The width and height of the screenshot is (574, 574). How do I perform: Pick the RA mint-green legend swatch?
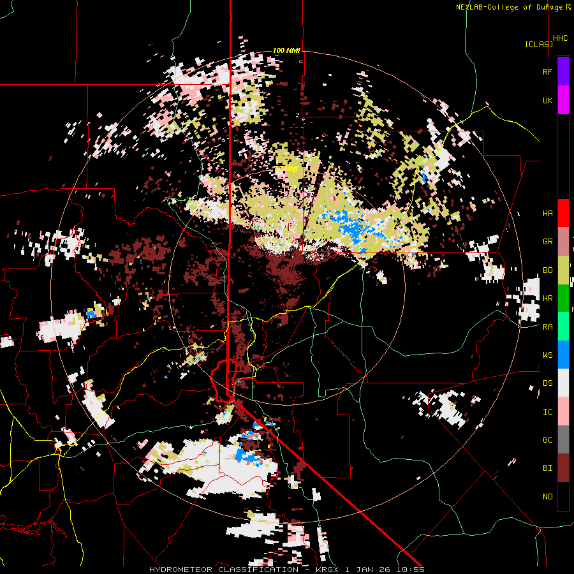click(563, 327)
